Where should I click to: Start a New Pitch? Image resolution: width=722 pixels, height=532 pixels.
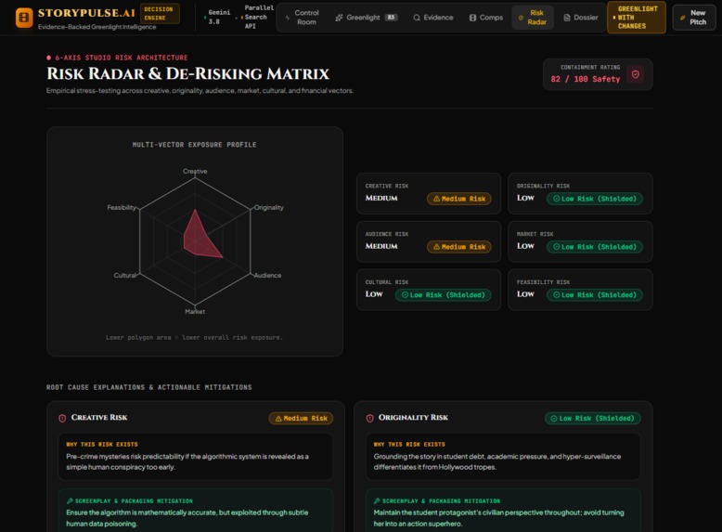click(693, 18)
